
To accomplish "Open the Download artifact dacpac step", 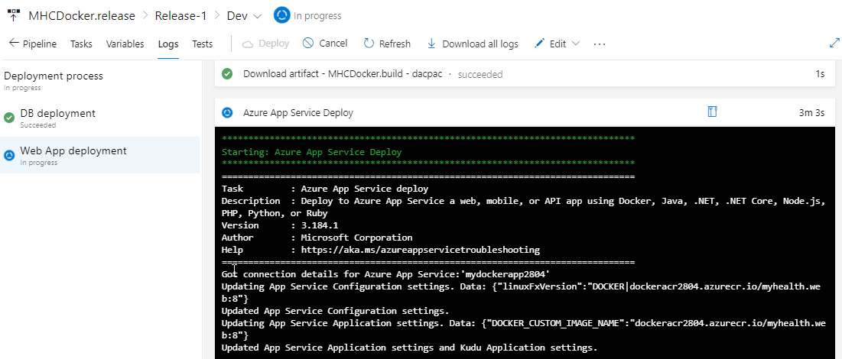I will pyautogui.click(x=524, y=74).
